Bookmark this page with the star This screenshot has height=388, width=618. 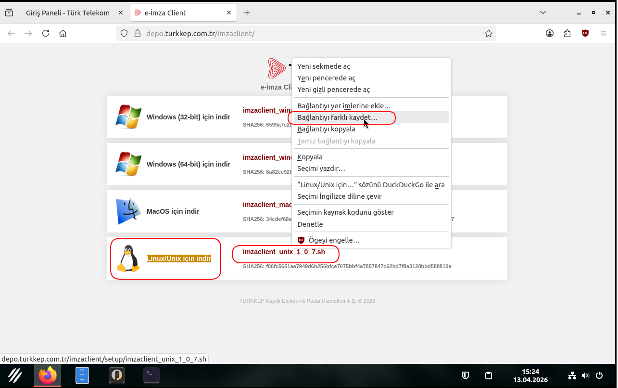click(x=489, y=33)
